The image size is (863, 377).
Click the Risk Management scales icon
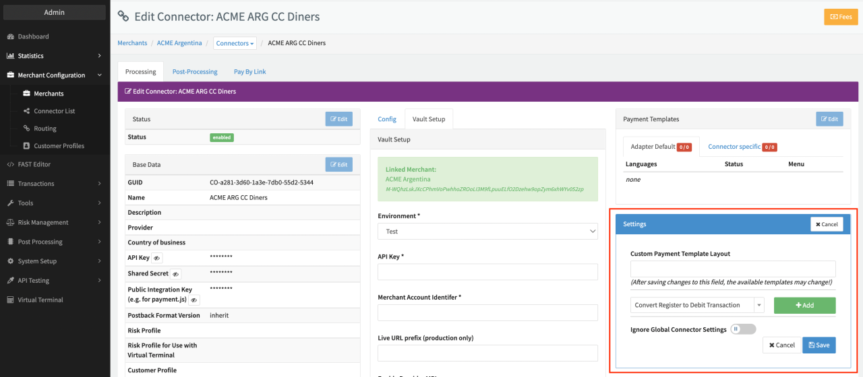click(11, 222)
